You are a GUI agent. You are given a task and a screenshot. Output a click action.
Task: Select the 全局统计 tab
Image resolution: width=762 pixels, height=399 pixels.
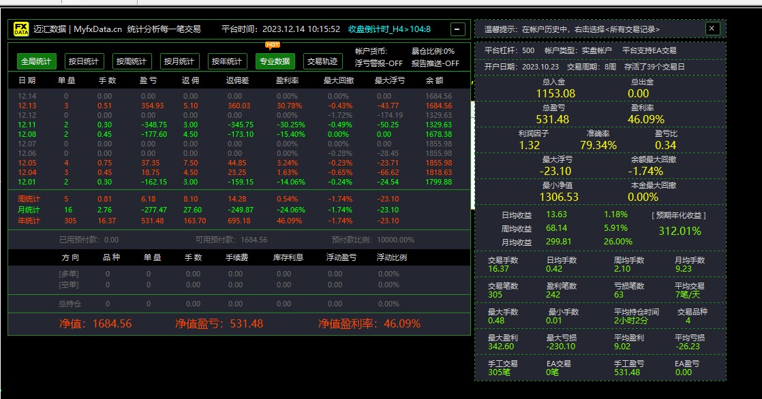click(x=36, y=61)
